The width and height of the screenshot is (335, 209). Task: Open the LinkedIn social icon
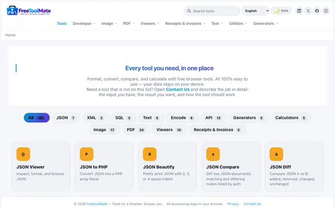pos(299,11)
